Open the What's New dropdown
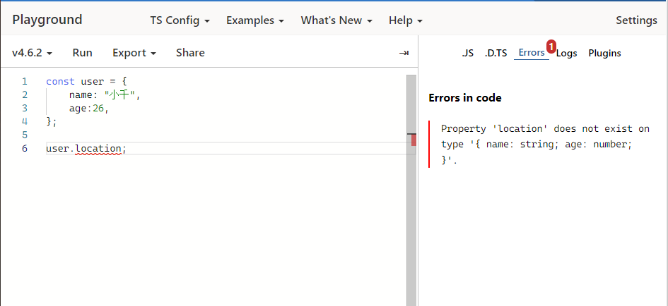Screen dimensions: 668x306 [x=337, y=20]
